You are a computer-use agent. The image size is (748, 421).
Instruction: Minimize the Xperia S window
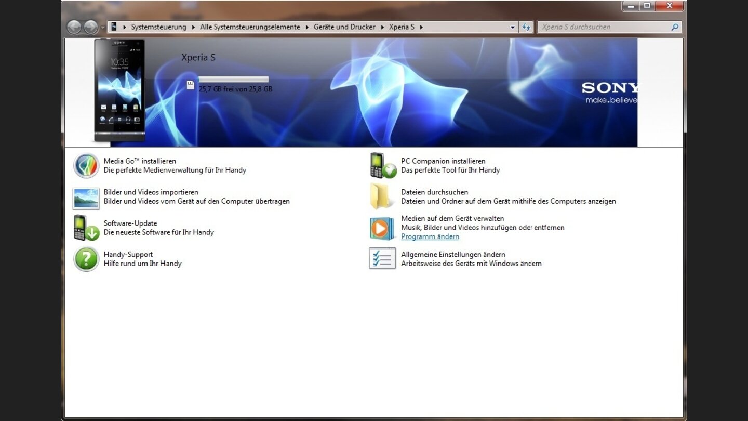[631, 6]
